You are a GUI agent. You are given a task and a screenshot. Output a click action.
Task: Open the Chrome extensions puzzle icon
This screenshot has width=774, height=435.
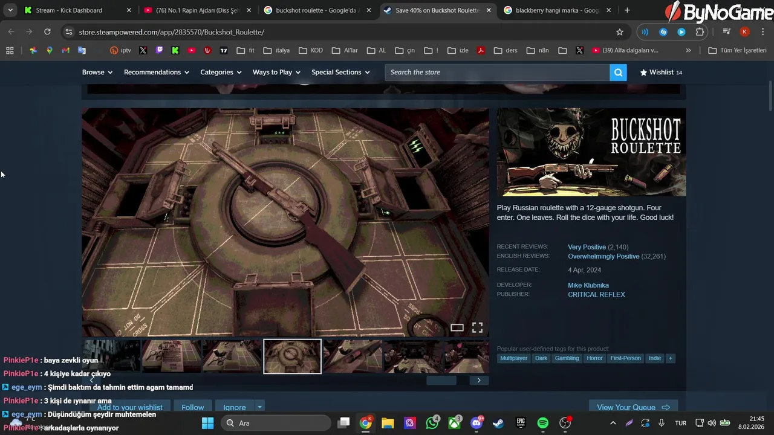[x=700, y=32]
